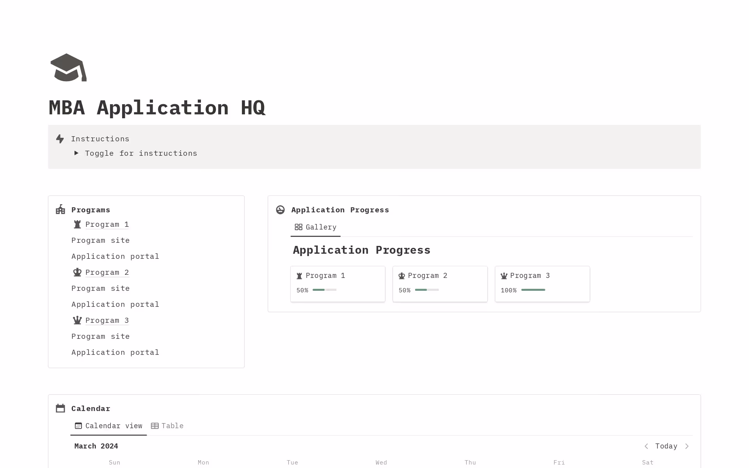The image size is (749, 468).
Task: Click the graduation cap page icon
Action: click(x=68, y=68)
